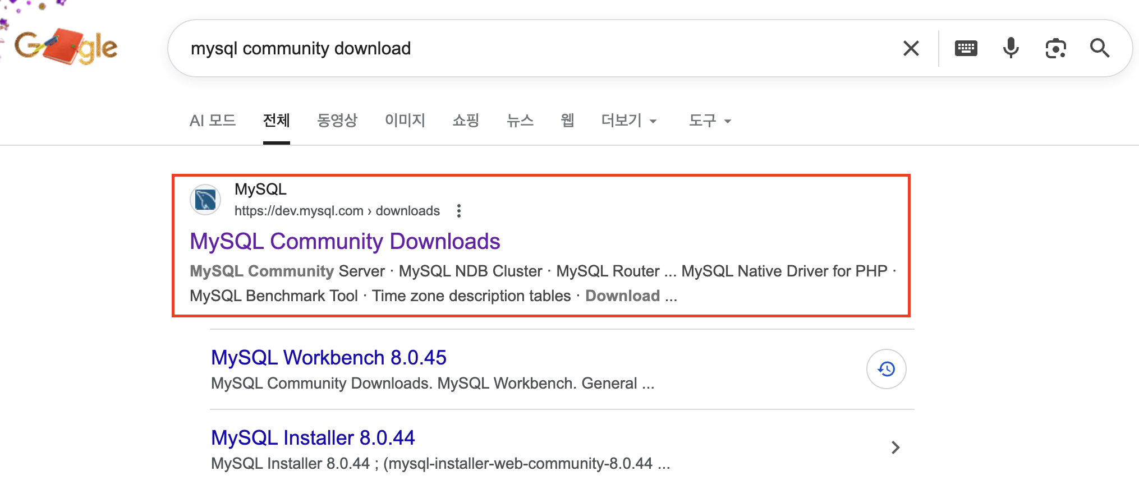Click snippet text 'MySQL Community Downloads. MySQL Workbench. General'

point(424,384)
